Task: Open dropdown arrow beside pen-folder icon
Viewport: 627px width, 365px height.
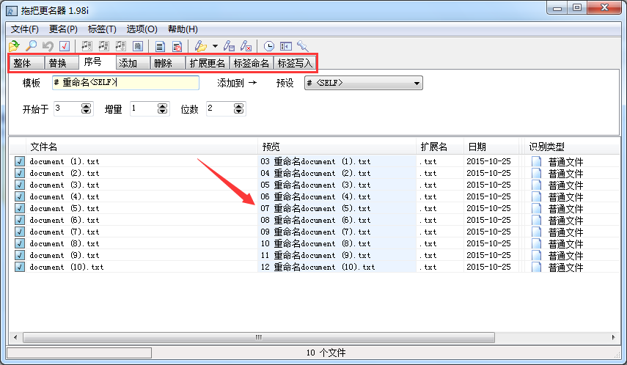Action: coord(215,46)
